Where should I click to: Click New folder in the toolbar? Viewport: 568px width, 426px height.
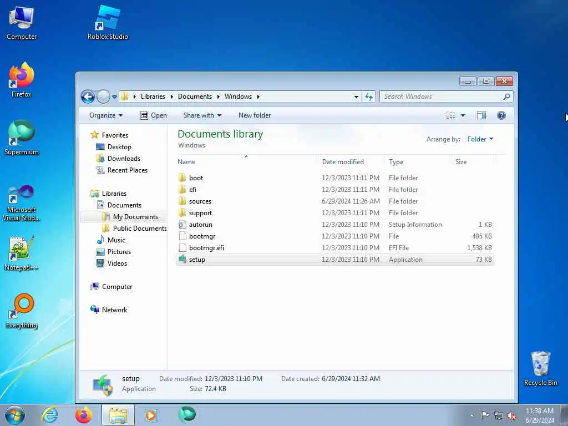[x=254, y=115]
